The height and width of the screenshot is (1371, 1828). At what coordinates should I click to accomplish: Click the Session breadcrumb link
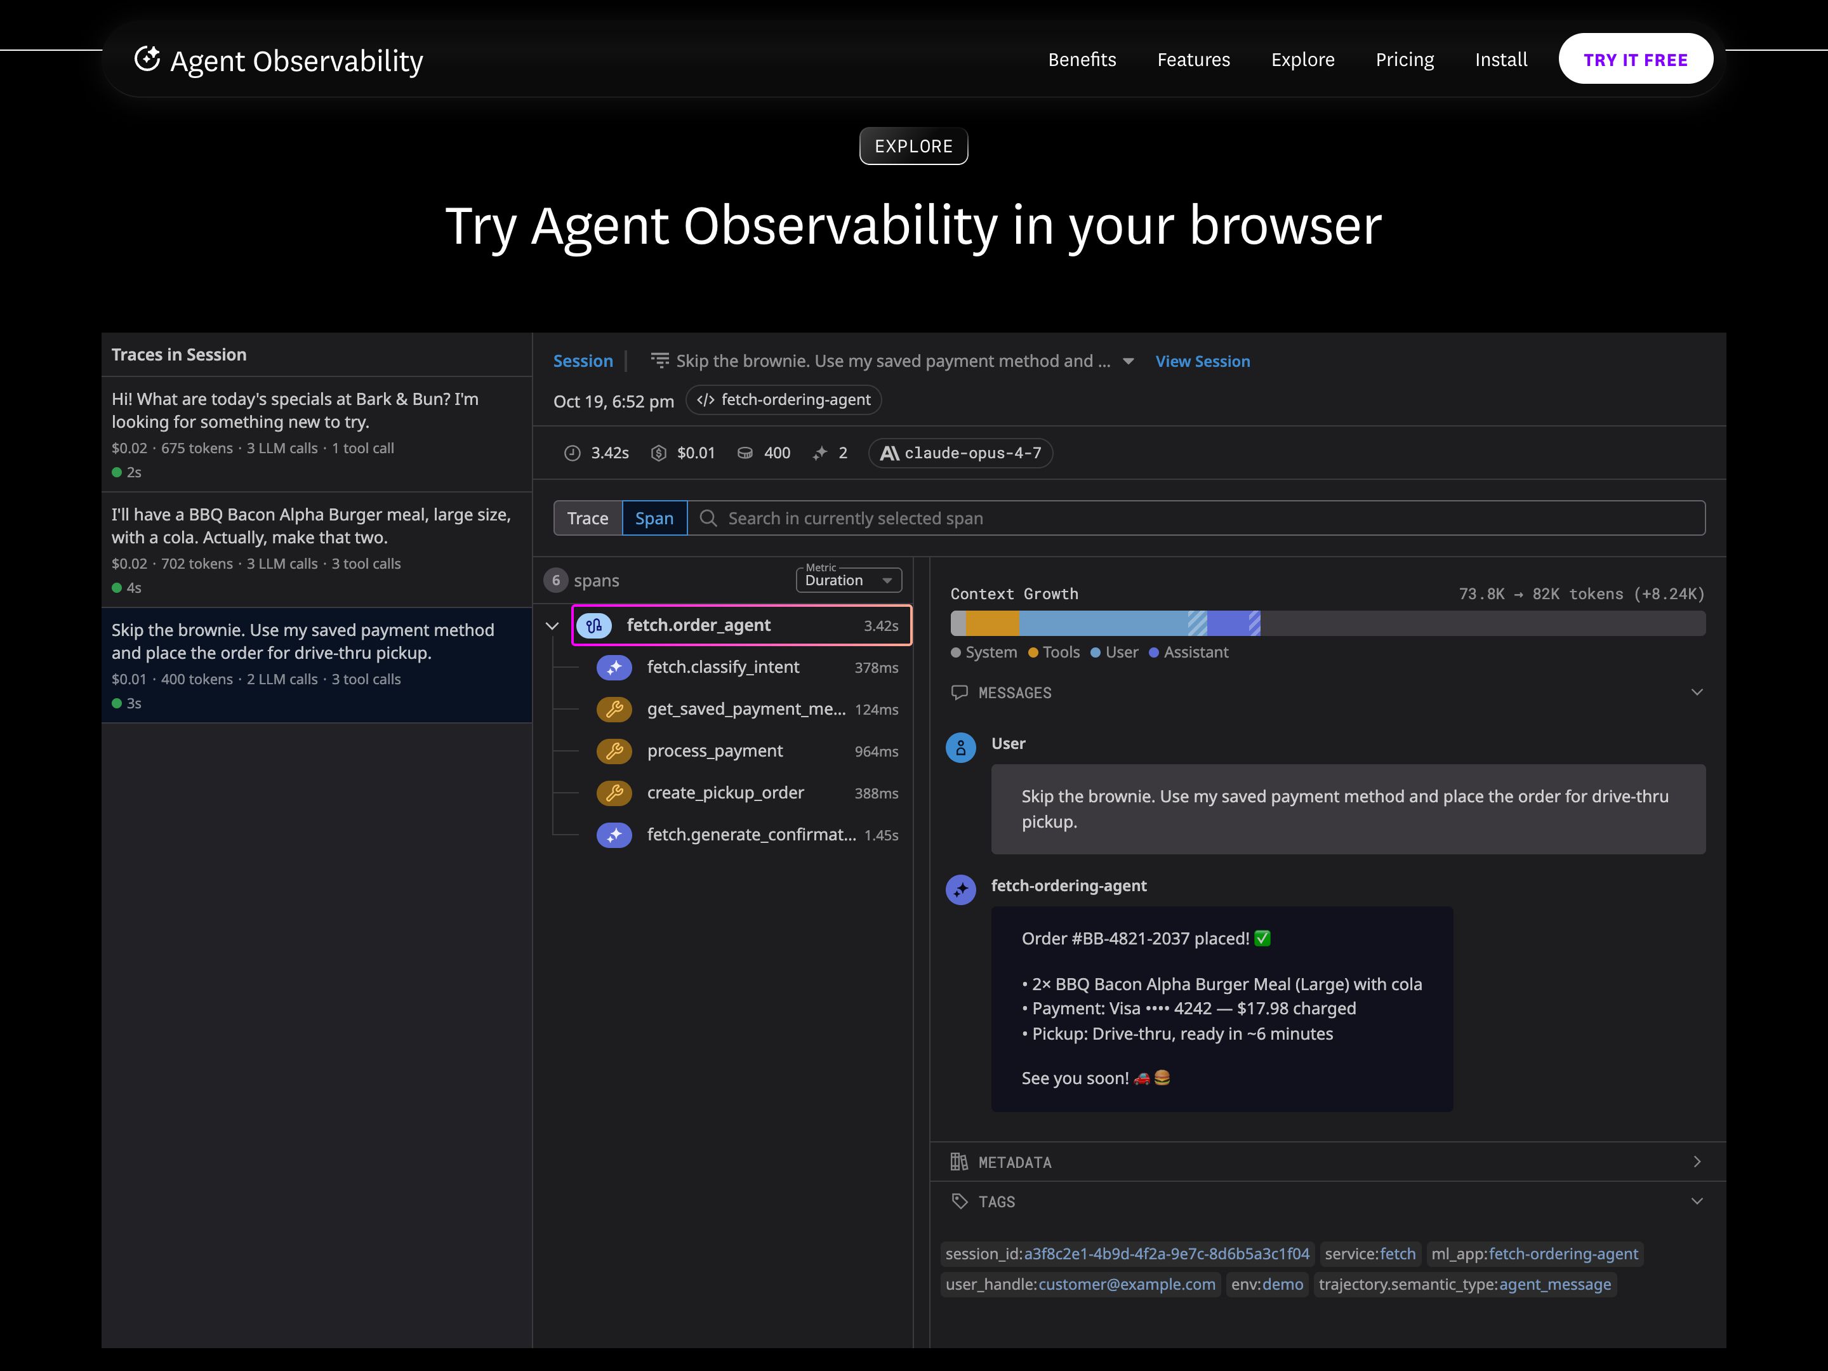pyautogui.click(x=583, y=361)
